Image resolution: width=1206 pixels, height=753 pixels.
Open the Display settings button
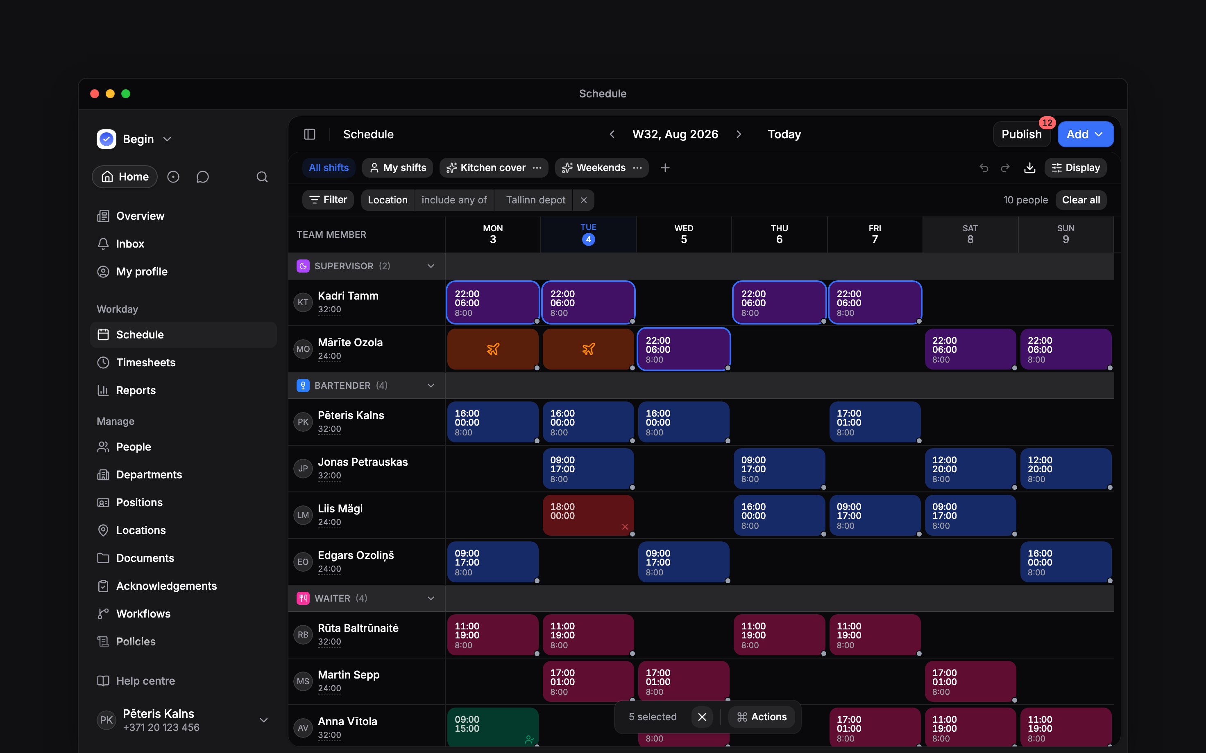click(x=1076, y=168)
